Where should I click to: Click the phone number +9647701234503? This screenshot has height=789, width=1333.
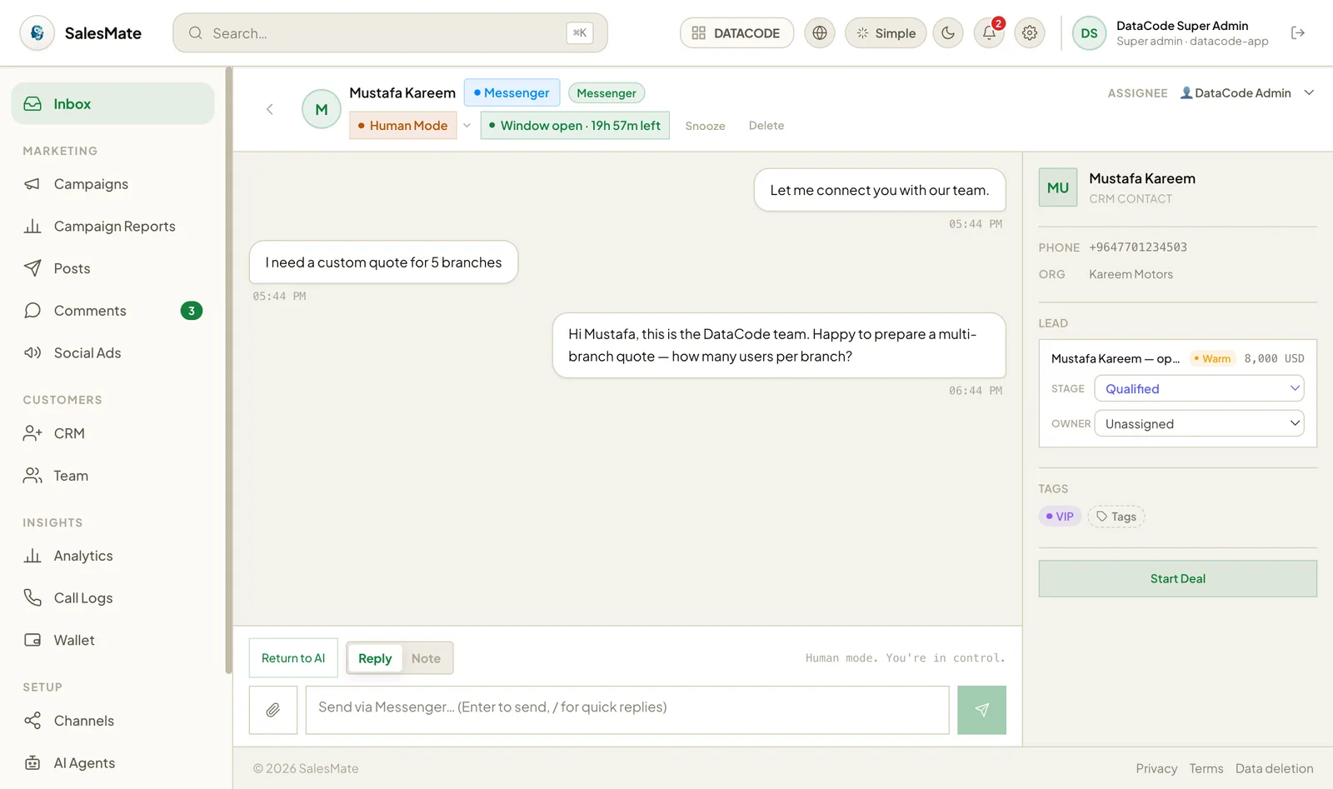click(1138, 247)
